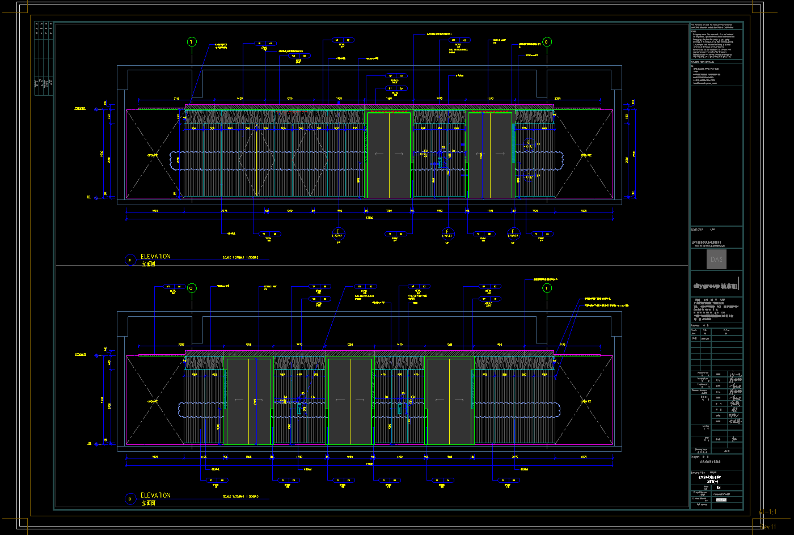Click the right section bubble below Elevation A
Image resolution: width=794 pixels, height=535 pixels.
[513, 233]
